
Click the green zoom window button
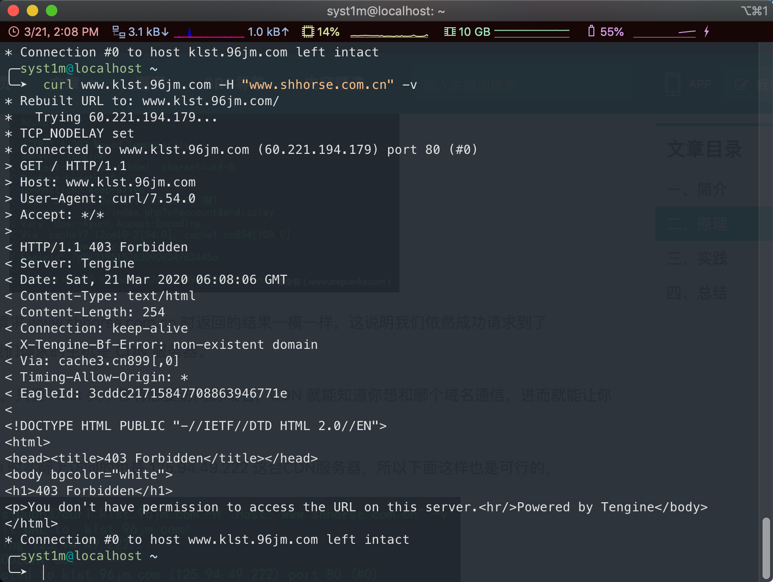[x=52, y=11]
